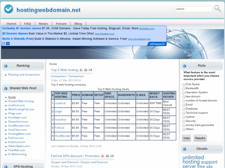Image resolution: width=225 pixels, height=168 pixels.
Task: Open HostingMetro.com sidebar link
Action: [19, 134]
